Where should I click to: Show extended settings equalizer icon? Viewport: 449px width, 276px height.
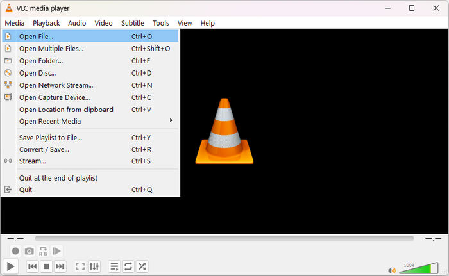94,266
